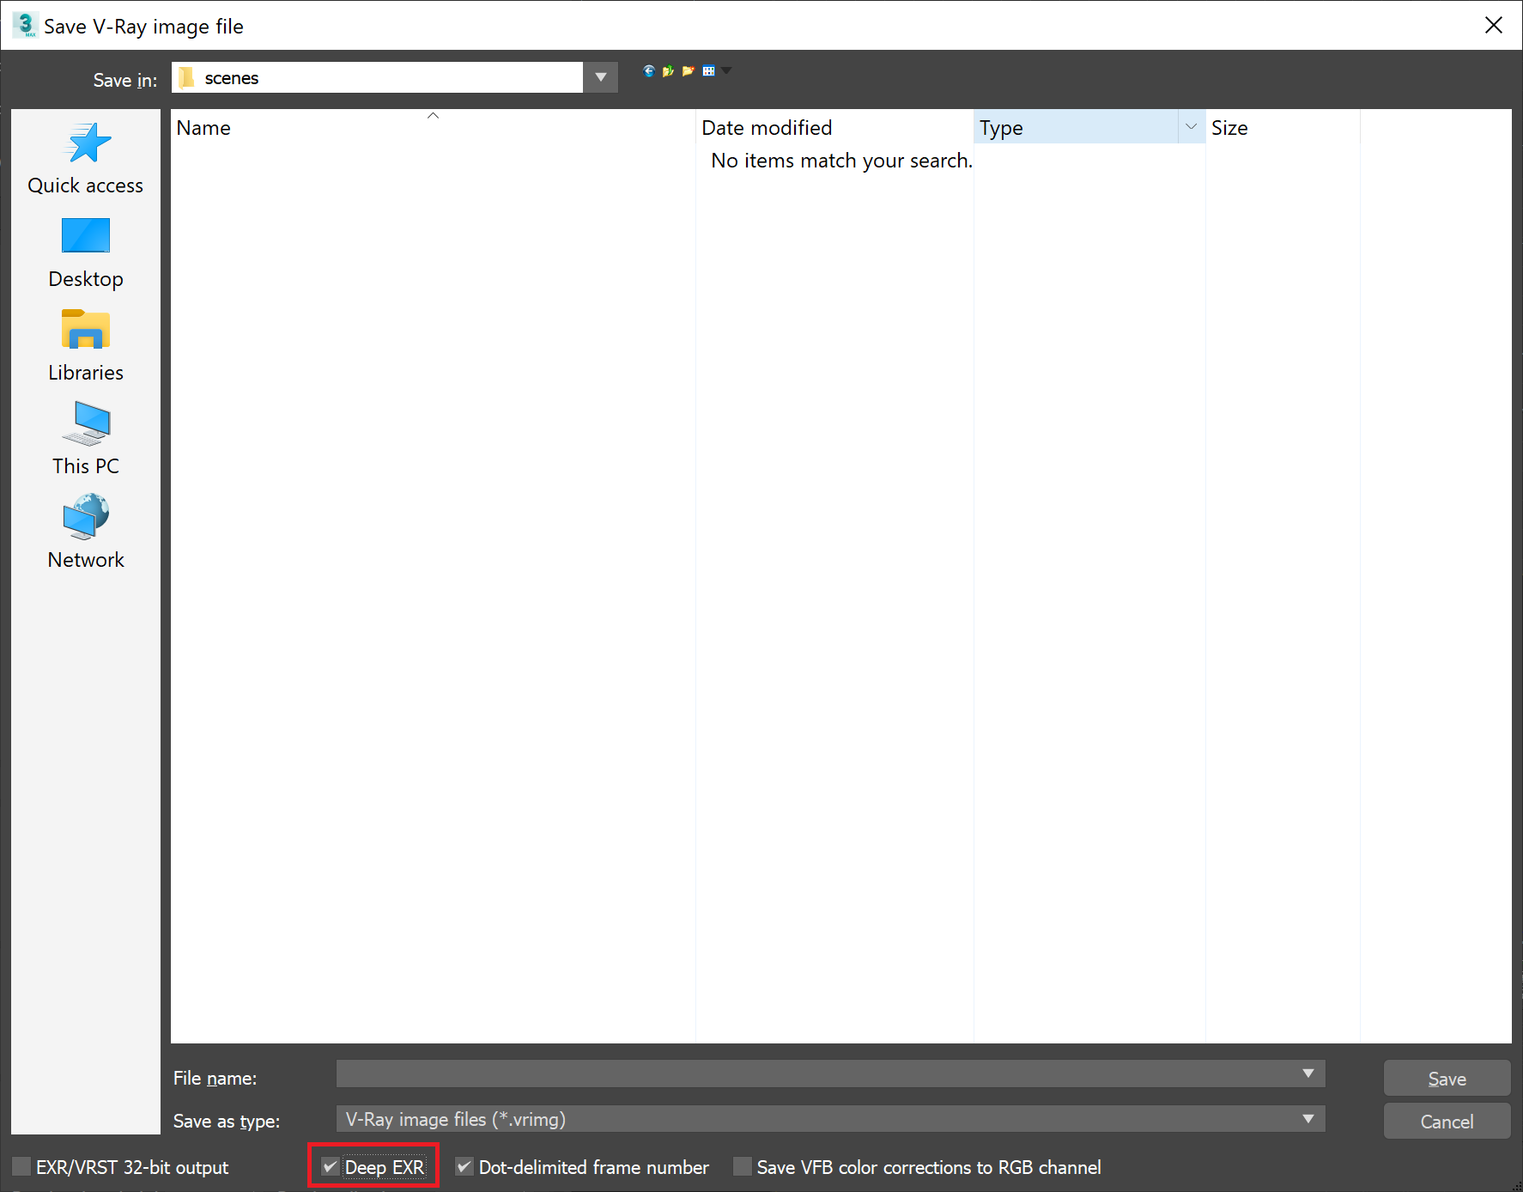This screenshot has height=1192, width=1523.
Task: Click the Type column sort chevron
Action: (1192, 126)
